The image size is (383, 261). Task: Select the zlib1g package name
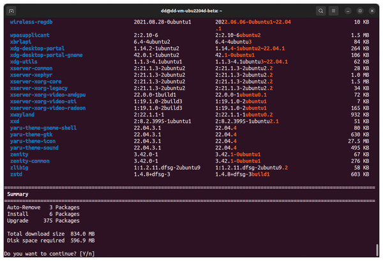pyautogui.click(x=19, y=167)
